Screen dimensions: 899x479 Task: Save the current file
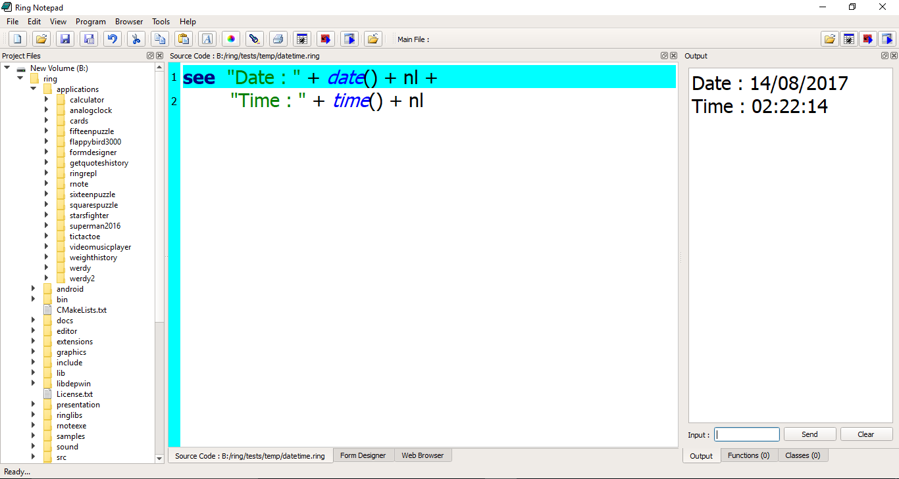[x=65, y=39]
